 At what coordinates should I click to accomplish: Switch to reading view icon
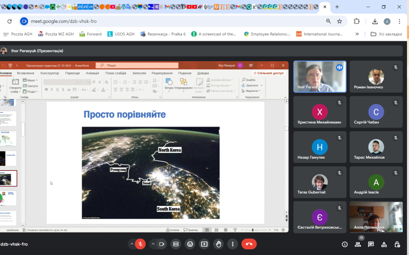pyautogui.click(x=225, y=230)
